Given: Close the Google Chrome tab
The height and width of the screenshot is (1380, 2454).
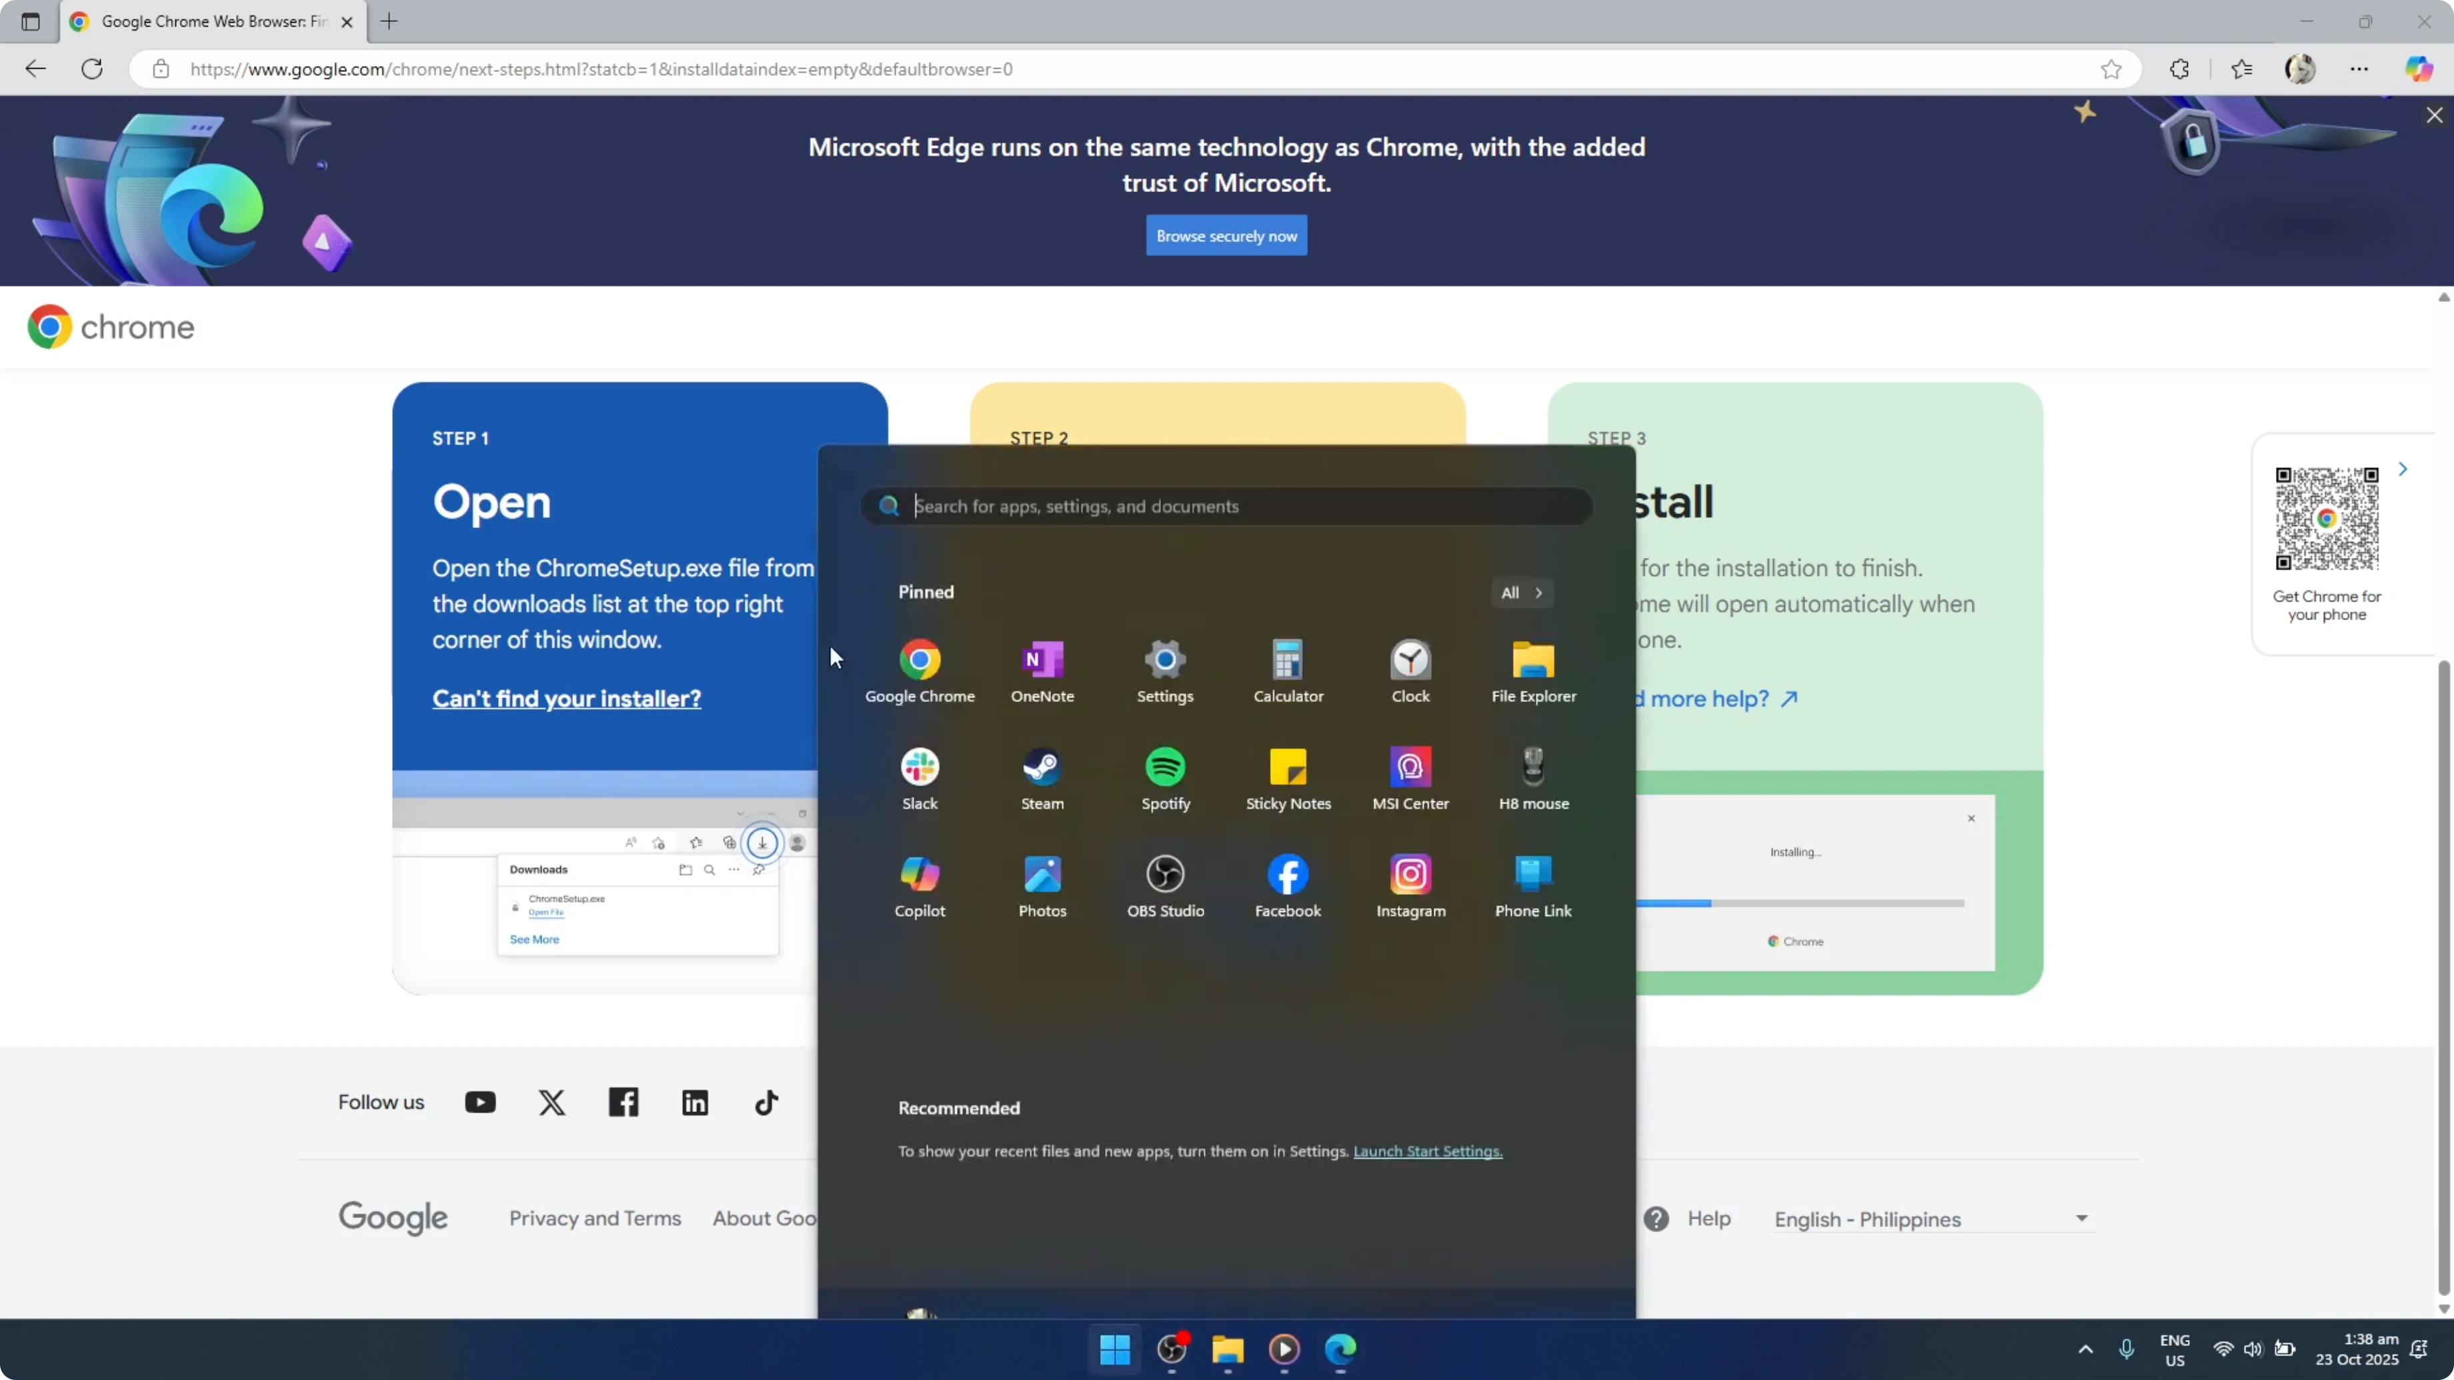Looking at the screenshot, I should [x=347, y=21].
